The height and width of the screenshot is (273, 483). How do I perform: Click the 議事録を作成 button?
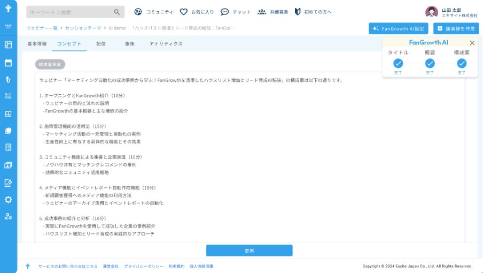pos(456,28)
